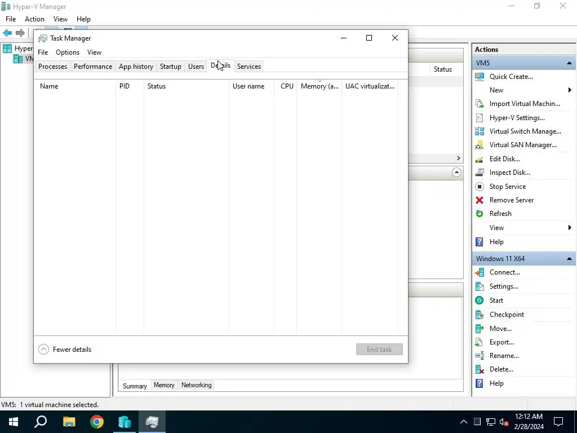
Task: Click the Virtual Switch Manager icon
Action: coord(480,131)
